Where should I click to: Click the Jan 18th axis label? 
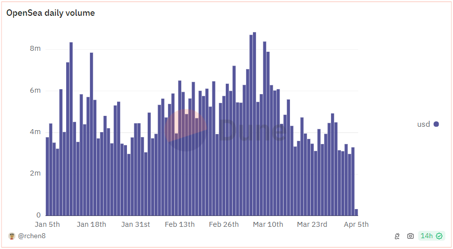tap(91, 224)
